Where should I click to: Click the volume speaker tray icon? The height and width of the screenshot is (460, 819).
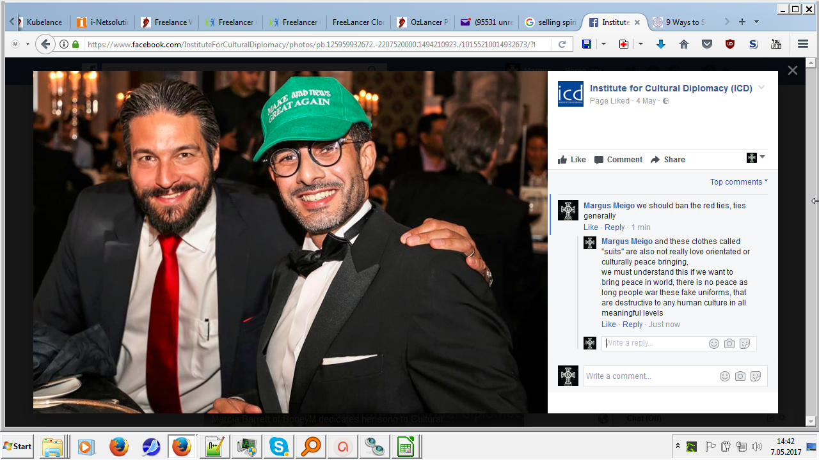[758, 447]
